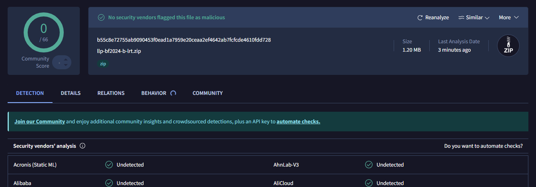Image resolution: width=536 pixels, height=187 pixels.
Task: Expand the More menu
Action: coord(509,18)
